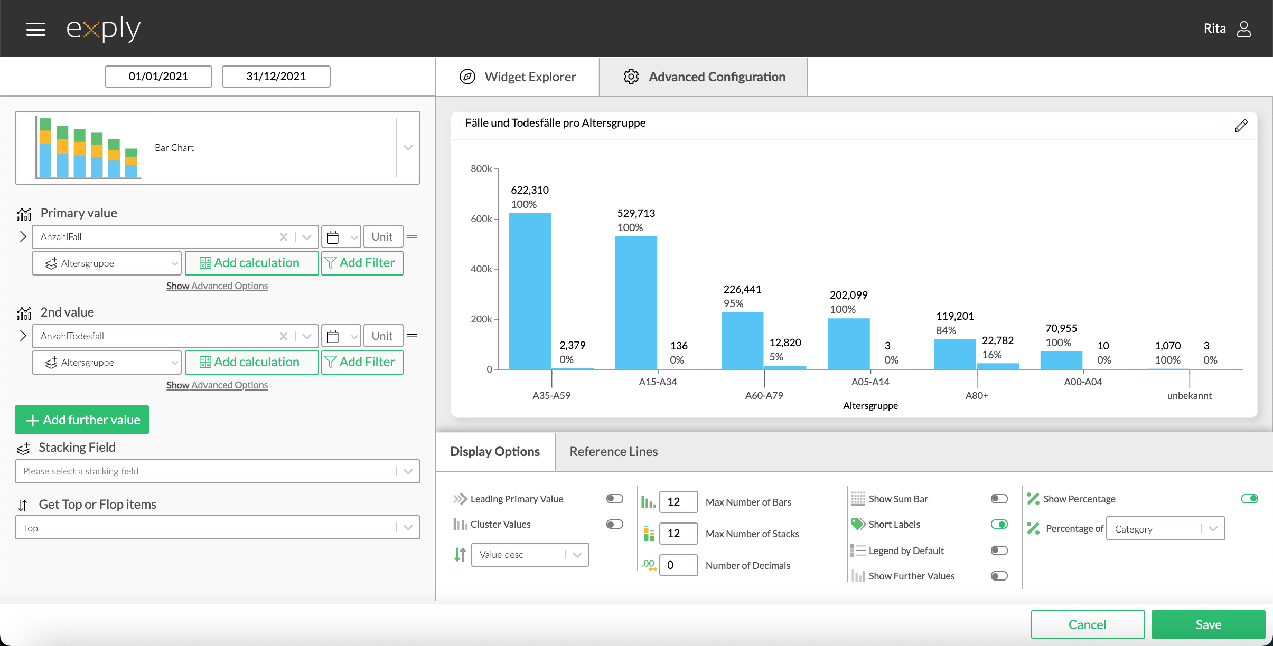Switch to the Widget Explorer tab
Viewport: 1273px width, 646px height.
[518, 77]
